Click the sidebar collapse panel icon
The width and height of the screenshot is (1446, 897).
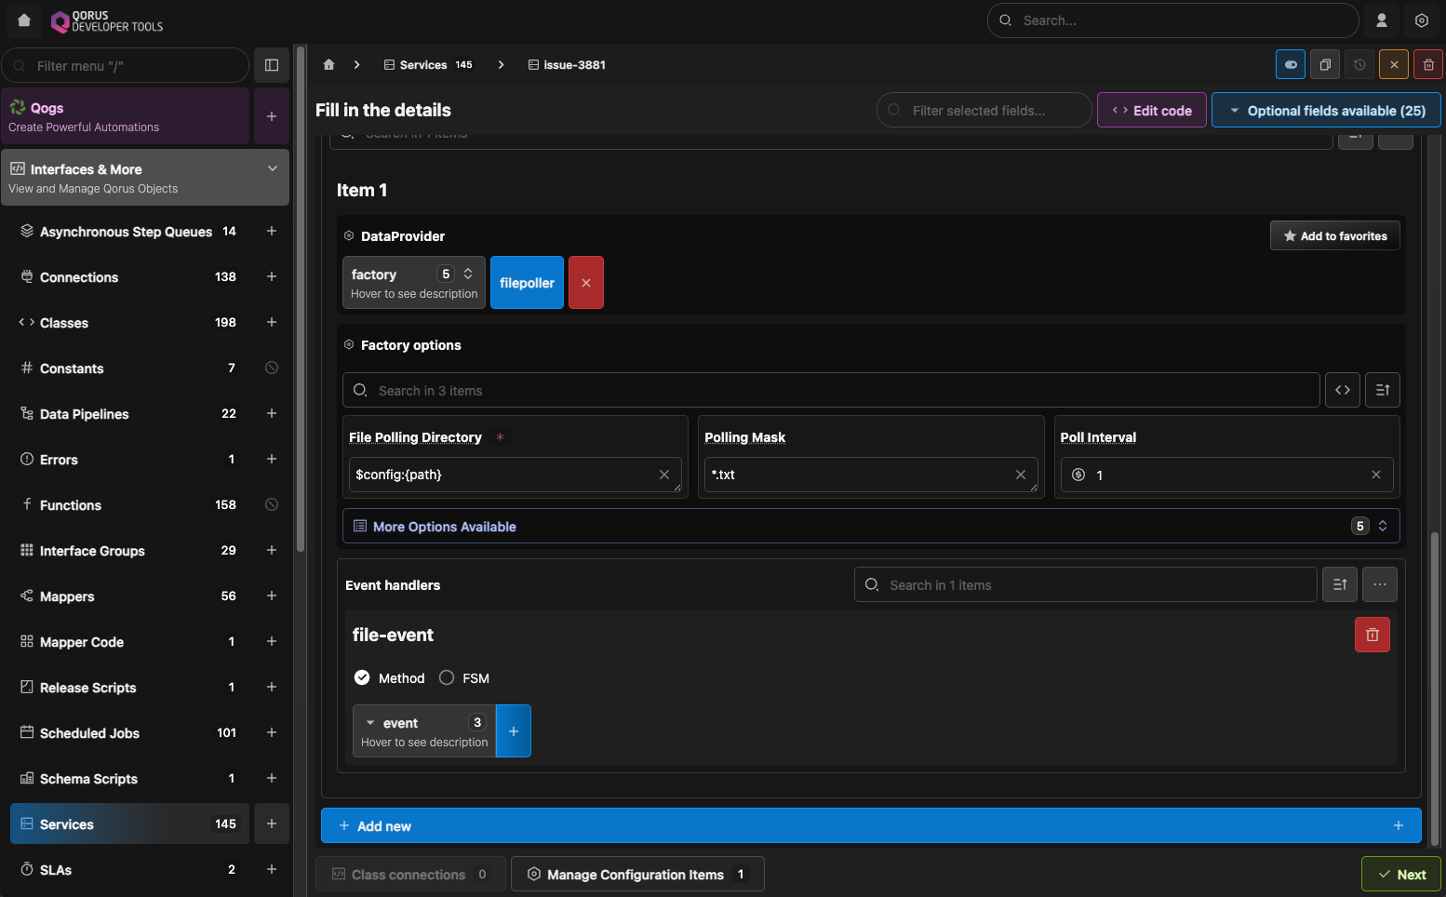tap(272, 65)
